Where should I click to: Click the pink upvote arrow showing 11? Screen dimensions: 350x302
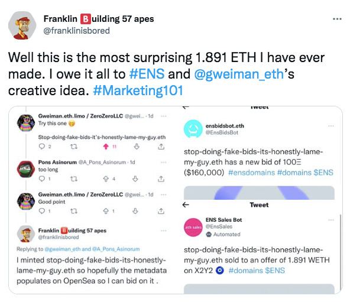[x=106, y=147]
